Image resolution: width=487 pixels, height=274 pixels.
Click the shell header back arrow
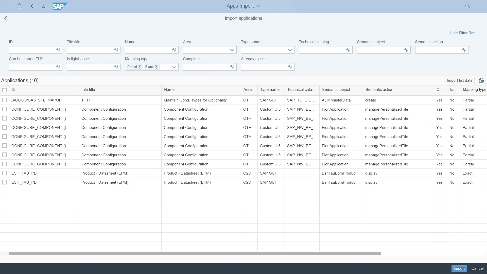32,6
